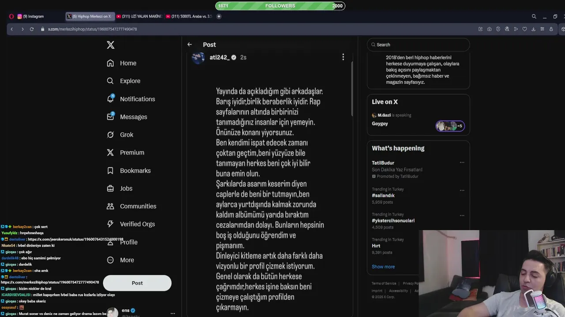The width and height of the screenshot is (565, 317).
Task: Click the site lock icon in address bar
Action: click(43, 29)
